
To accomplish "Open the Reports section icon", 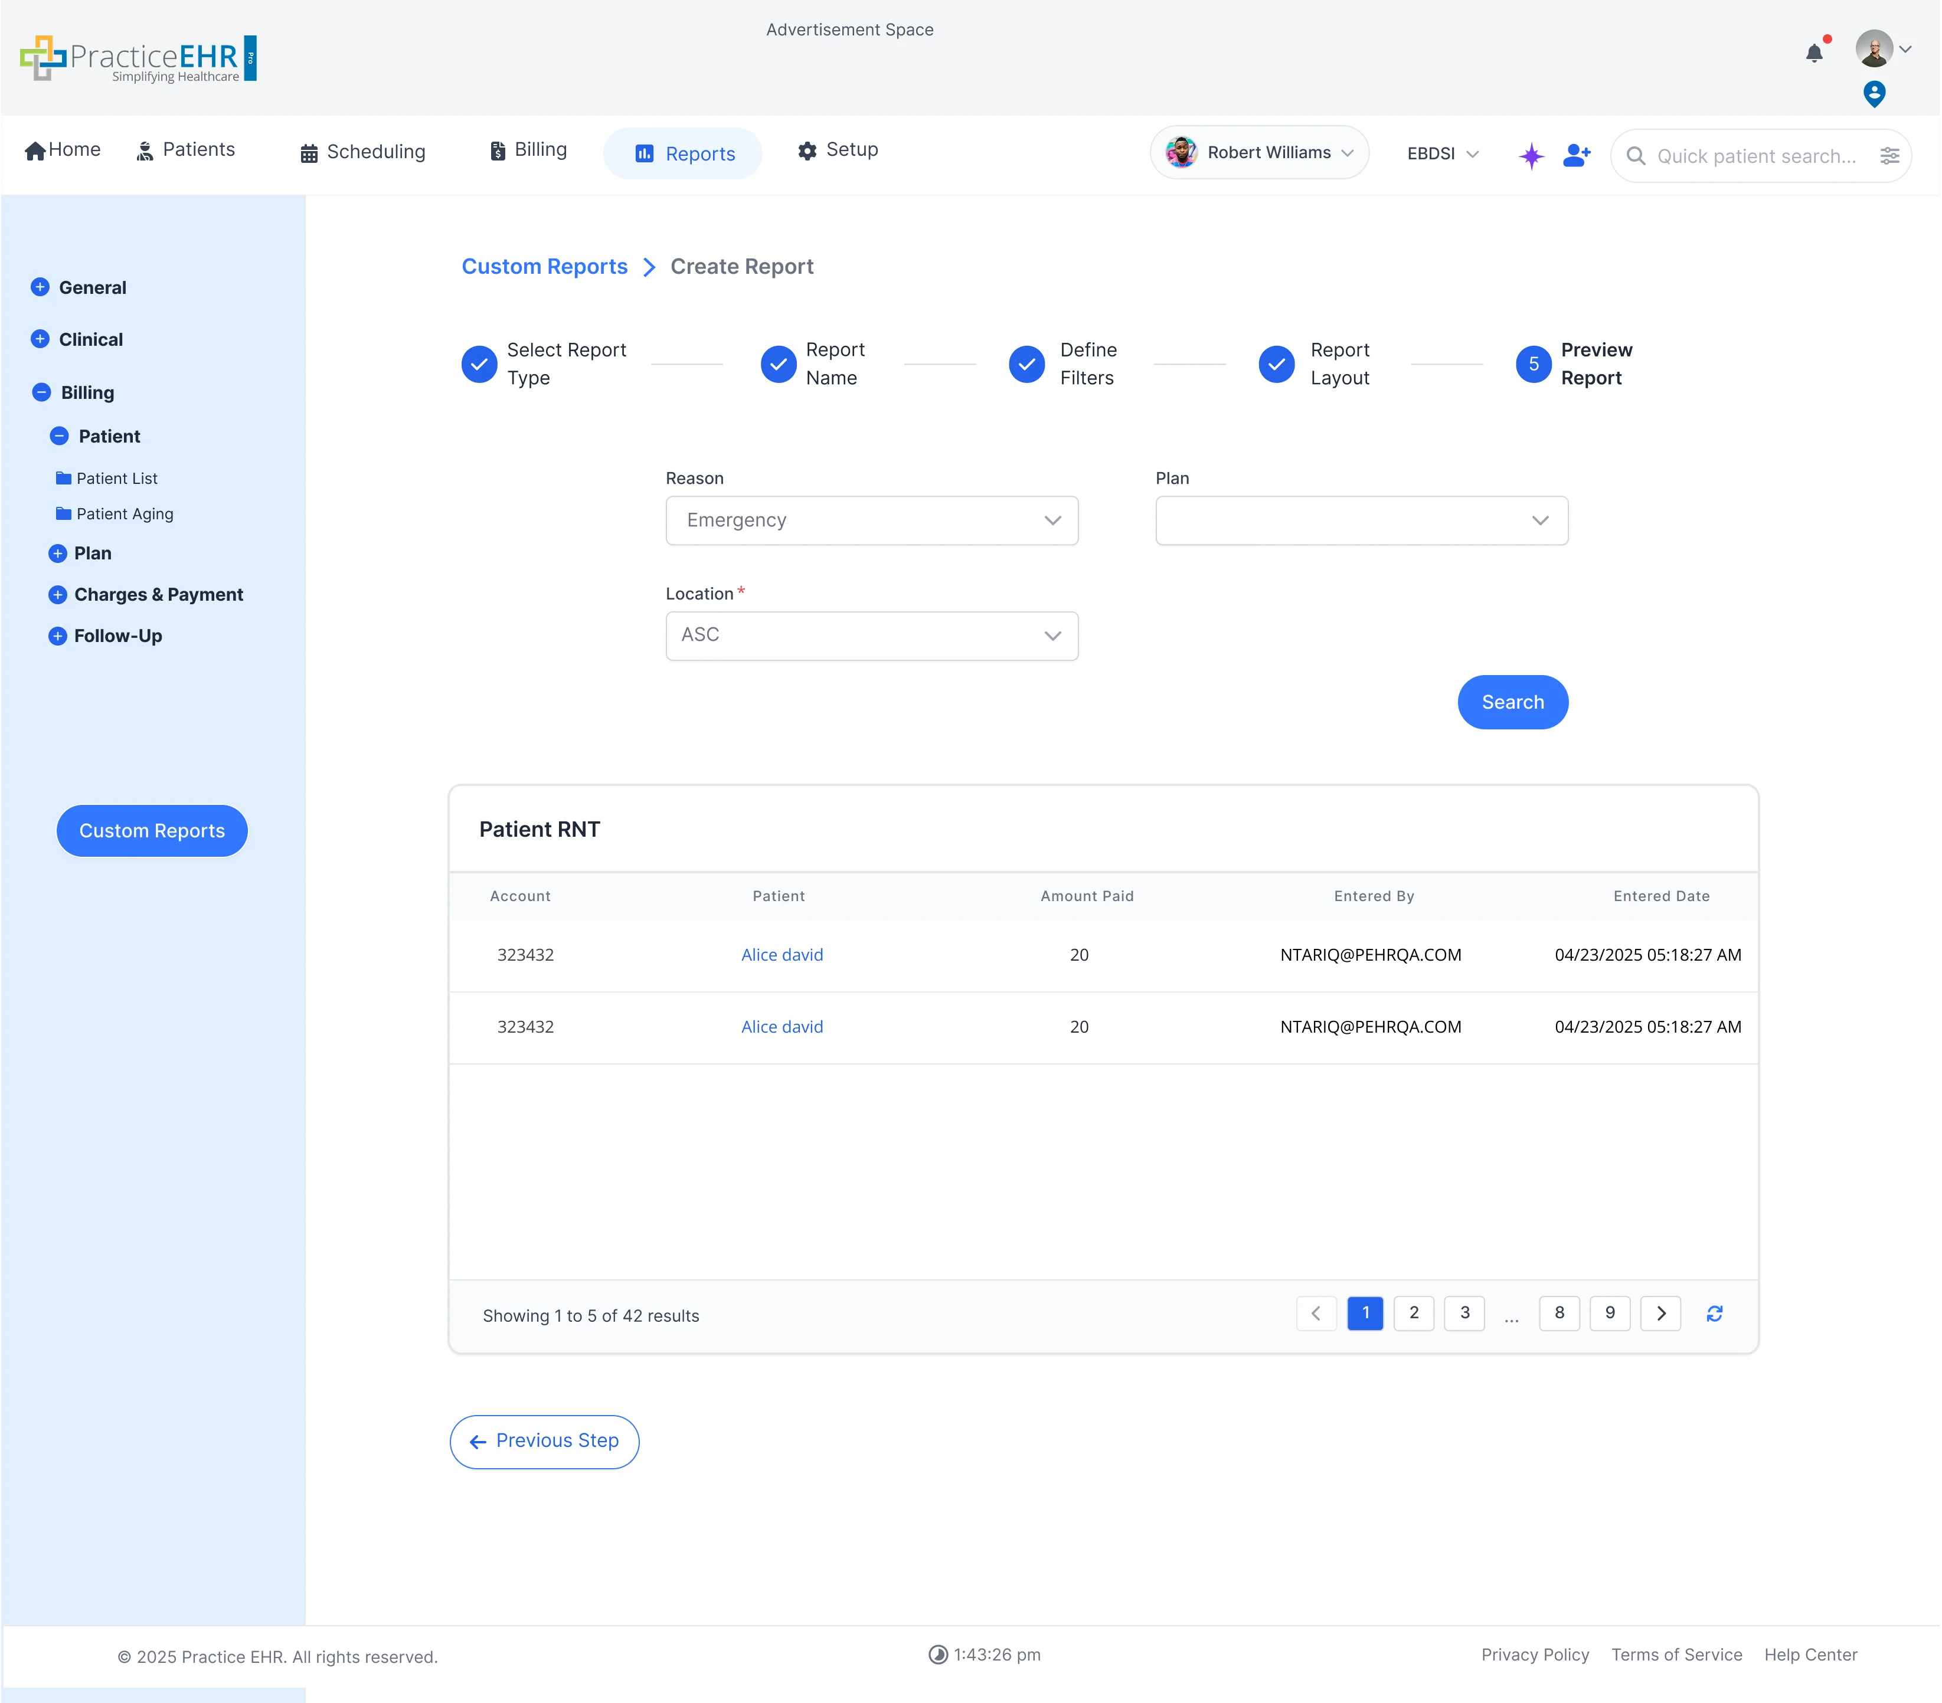I will point(645,153).
